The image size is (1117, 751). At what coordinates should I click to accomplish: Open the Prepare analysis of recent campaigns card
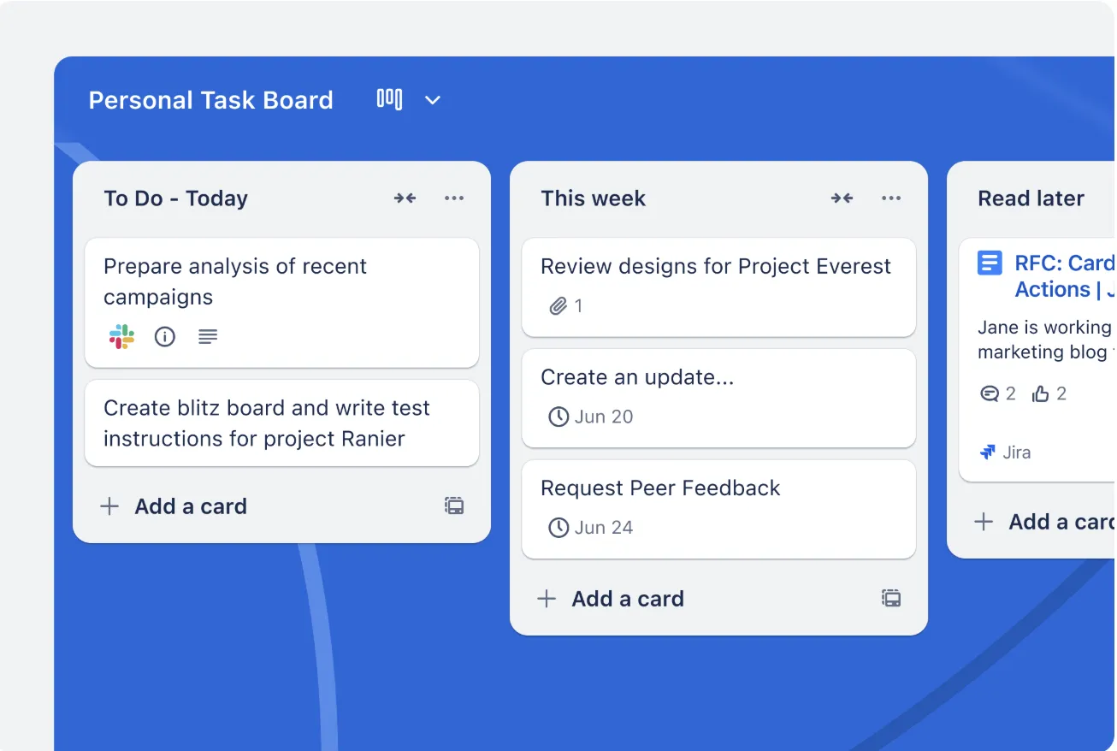(281, 303)
